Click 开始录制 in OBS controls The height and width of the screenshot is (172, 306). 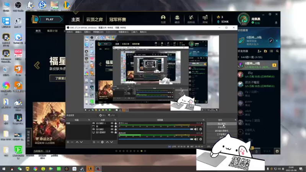pos(221,127)
